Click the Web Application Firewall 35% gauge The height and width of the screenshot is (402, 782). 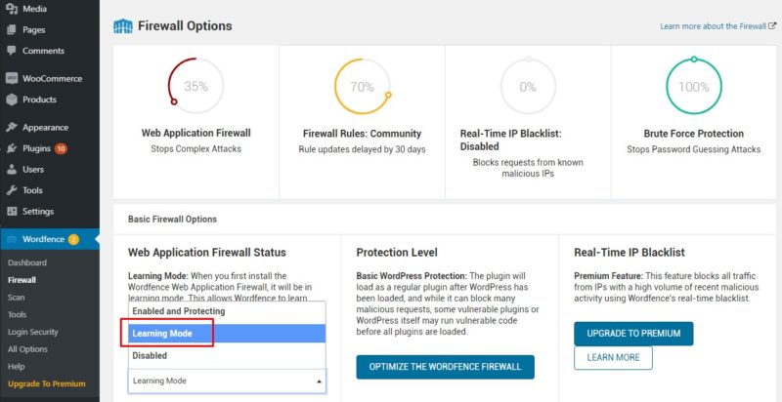[x=196, y=87]
